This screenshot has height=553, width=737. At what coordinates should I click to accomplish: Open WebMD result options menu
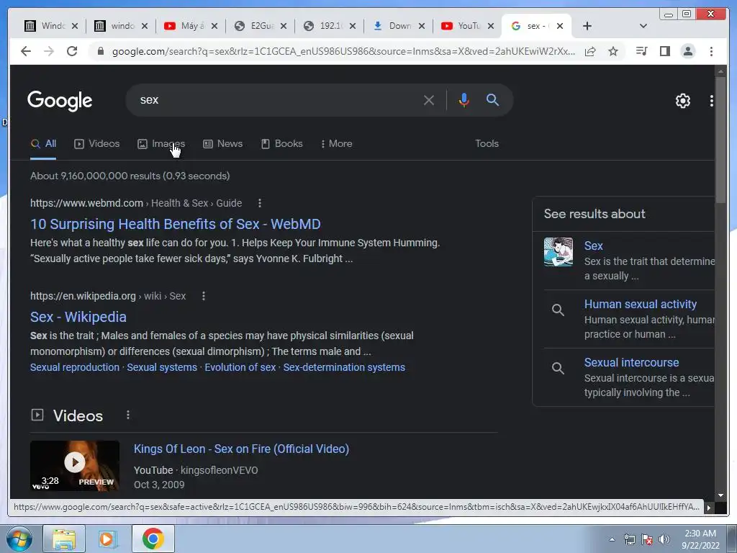coord(260,203)
